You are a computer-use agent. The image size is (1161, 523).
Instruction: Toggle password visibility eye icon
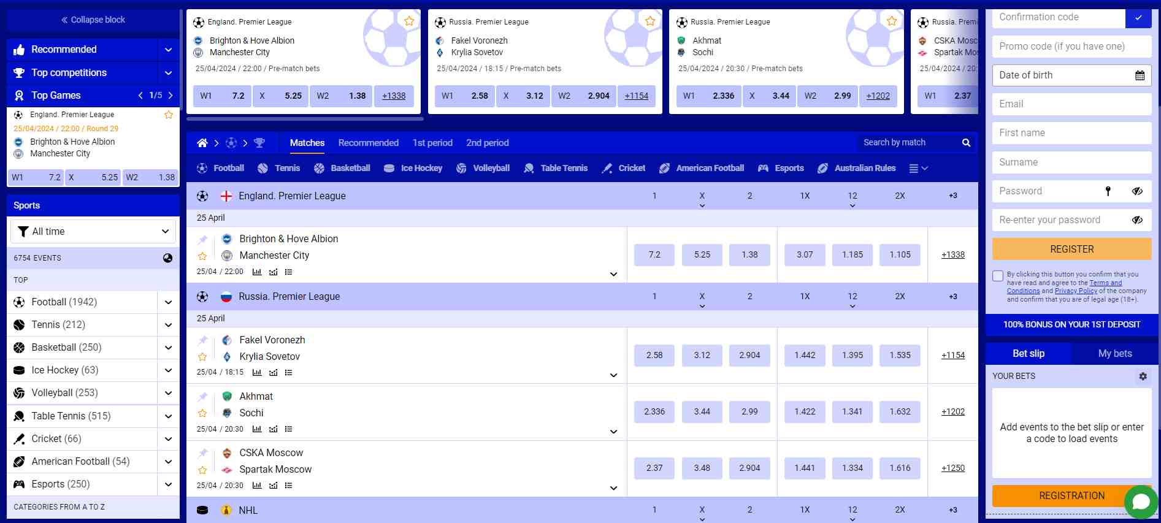(1137, 191)
